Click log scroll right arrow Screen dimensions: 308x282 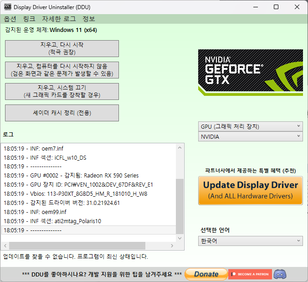coord(172,245)
